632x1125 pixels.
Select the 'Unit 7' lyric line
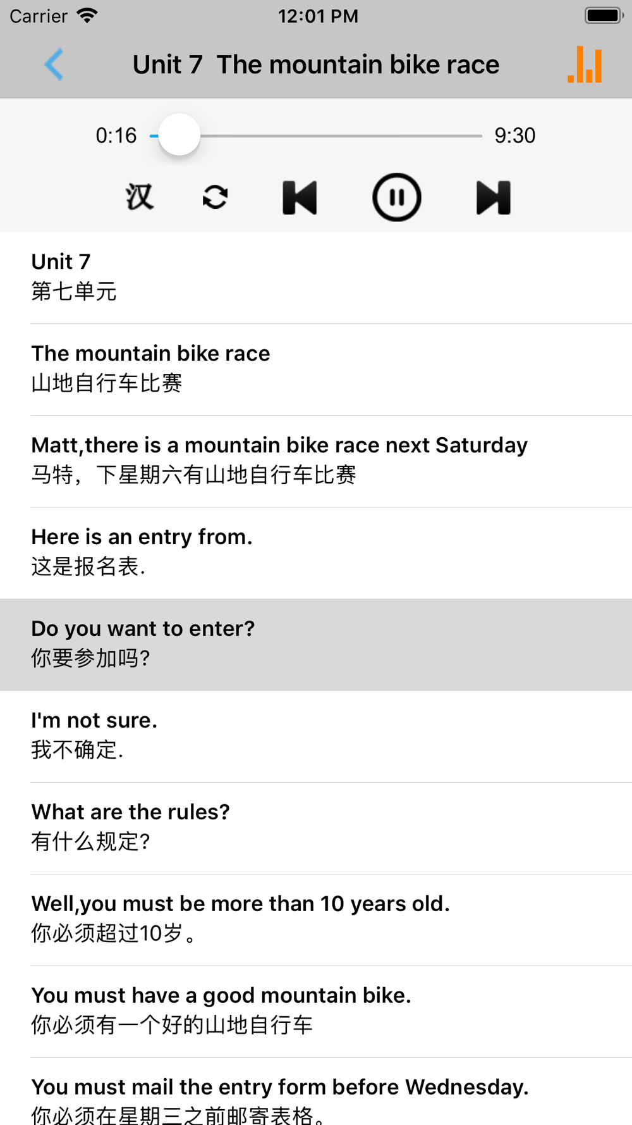(x=316, y=278)
